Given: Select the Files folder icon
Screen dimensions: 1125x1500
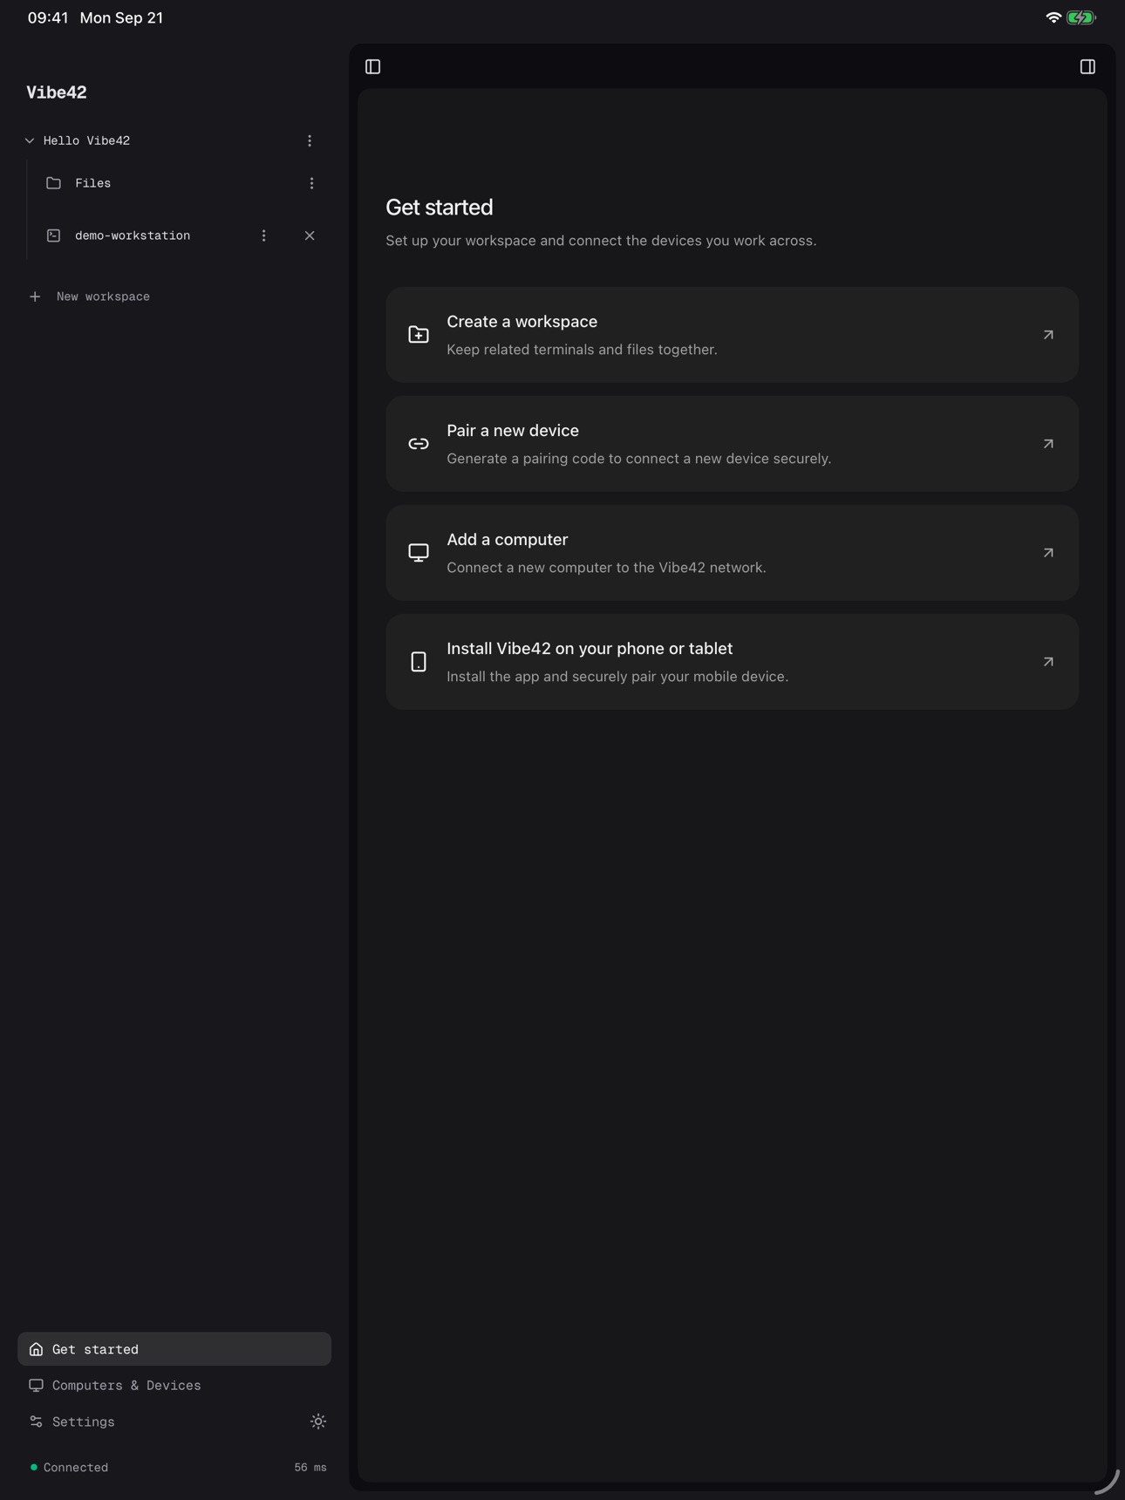Looking at the screenshot, I should point(53,183).
